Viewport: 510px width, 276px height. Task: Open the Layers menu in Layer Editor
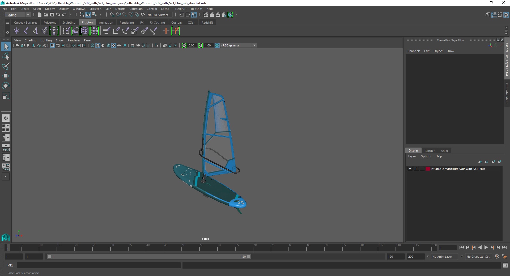pyautogui.click(x=412, y=156)
